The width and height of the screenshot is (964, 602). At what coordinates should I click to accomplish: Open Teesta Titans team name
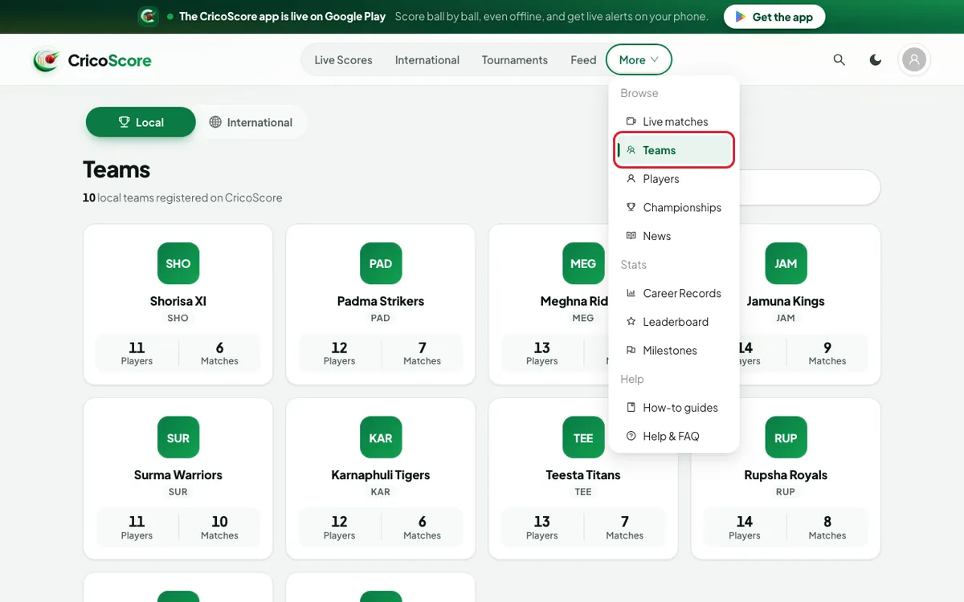click(x=583, y=475)
